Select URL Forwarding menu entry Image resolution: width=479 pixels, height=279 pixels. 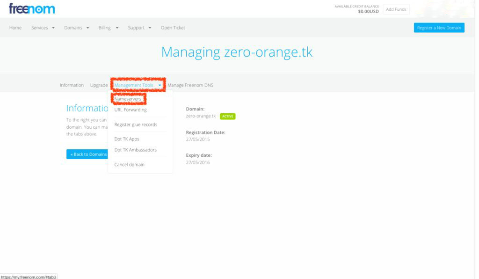click(131, 110)
